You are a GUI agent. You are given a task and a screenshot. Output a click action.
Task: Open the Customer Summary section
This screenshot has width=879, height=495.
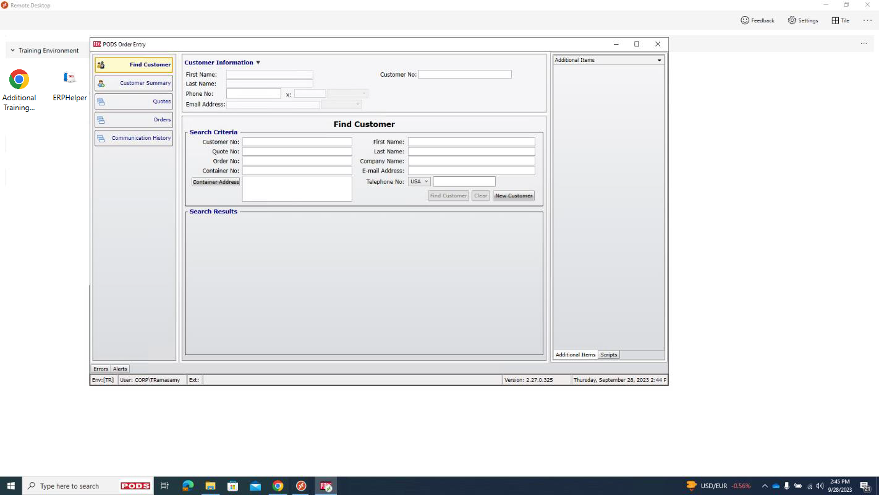(134, 83)
